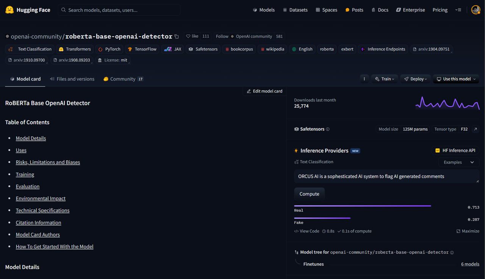Open arxiv:1908.09203 paper tag
This screenshot has height=279, width=485.
(x=72, y=60)
